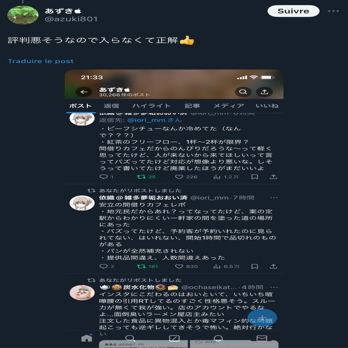Toggle the retweet icon showing 25
Screen dimensions: 348x348
[x=141, y=177]
